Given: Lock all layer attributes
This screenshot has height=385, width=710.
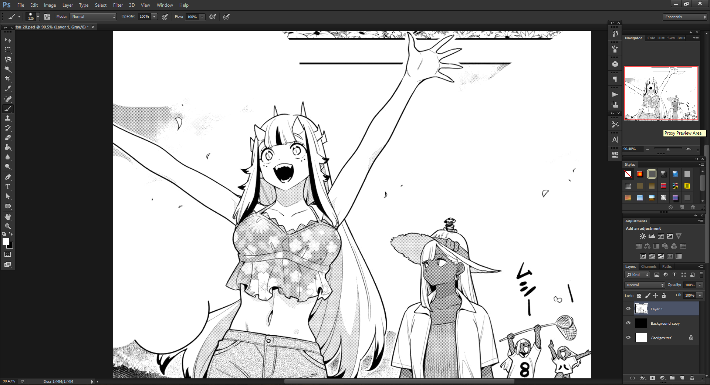Looking at the screenshot, I should 664,295.
